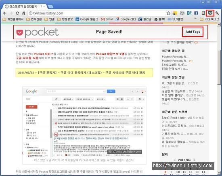
Task: Click the red '구글 리더를 사용' text
Action: coord(27,58)
